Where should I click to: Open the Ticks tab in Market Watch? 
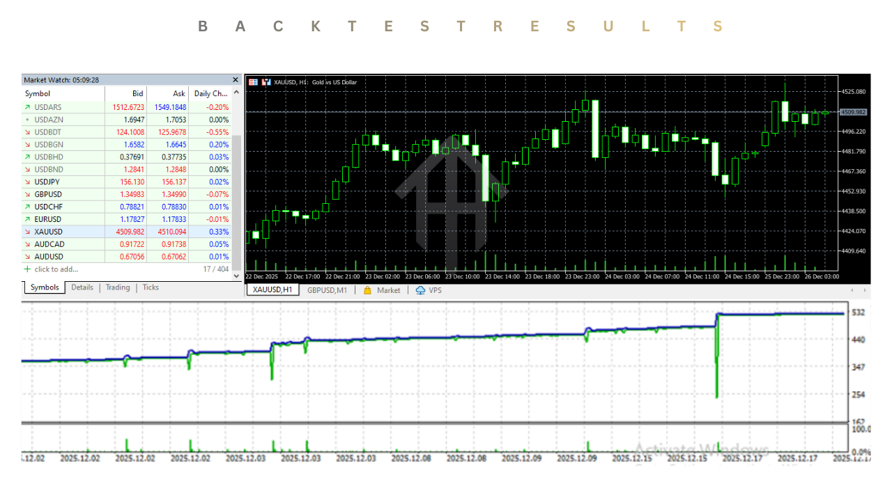(x=151, y=287)
